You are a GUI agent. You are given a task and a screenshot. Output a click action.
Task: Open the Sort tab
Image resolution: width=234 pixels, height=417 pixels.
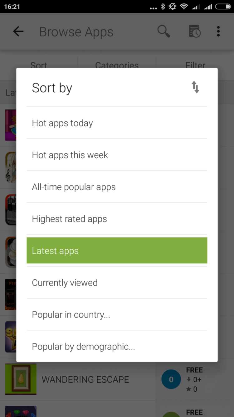[39, 64]
